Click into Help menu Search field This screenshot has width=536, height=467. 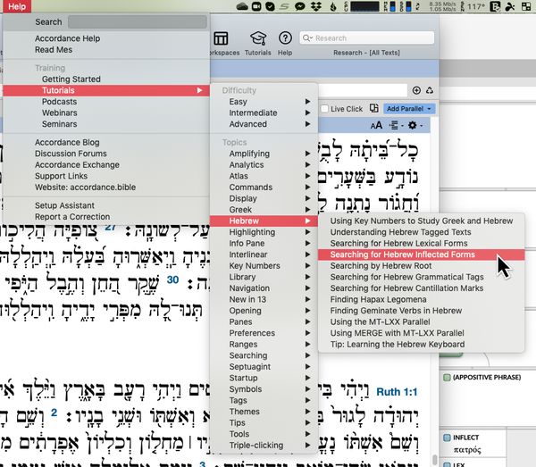coord(138,21)
